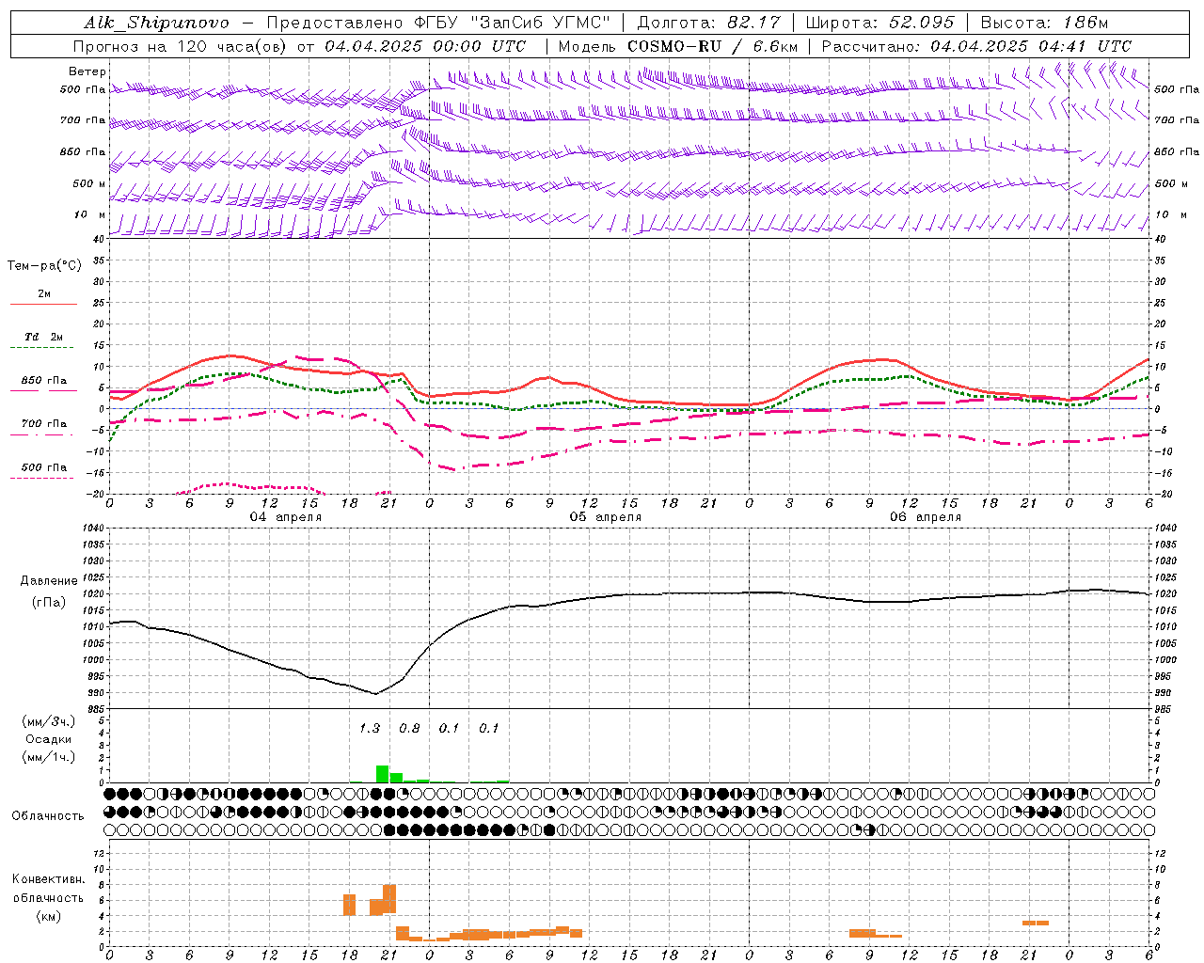Click the 04 апреля date label
The height and width of the screenshot is (963, 1204).
(x=285, y=517)
